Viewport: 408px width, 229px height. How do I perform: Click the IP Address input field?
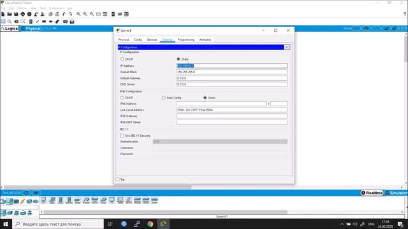pyautogui.click(x=232, y=66)
